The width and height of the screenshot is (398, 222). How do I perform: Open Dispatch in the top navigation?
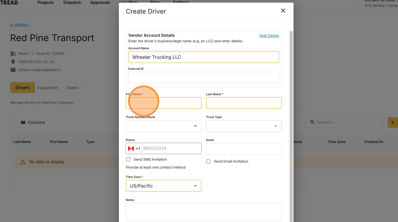[72, 3]
